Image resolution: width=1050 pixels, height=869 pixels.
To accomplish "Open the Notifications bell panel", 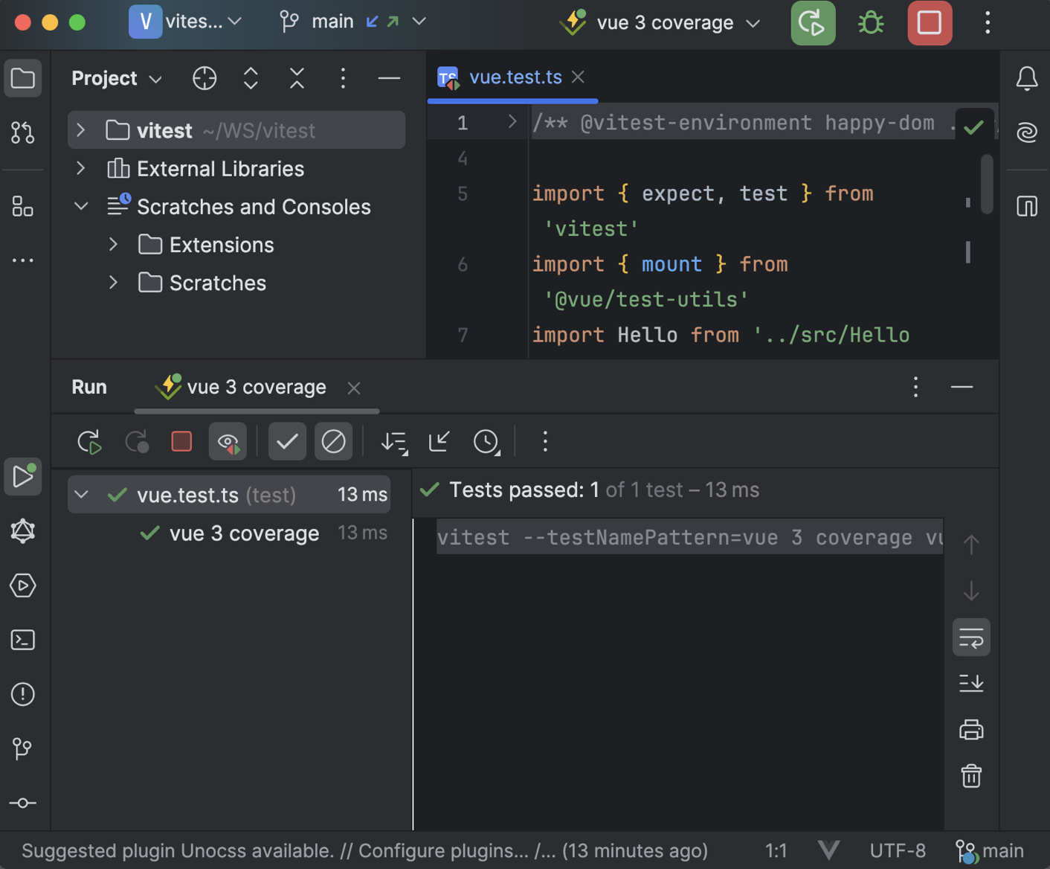I will point(1027,78).
